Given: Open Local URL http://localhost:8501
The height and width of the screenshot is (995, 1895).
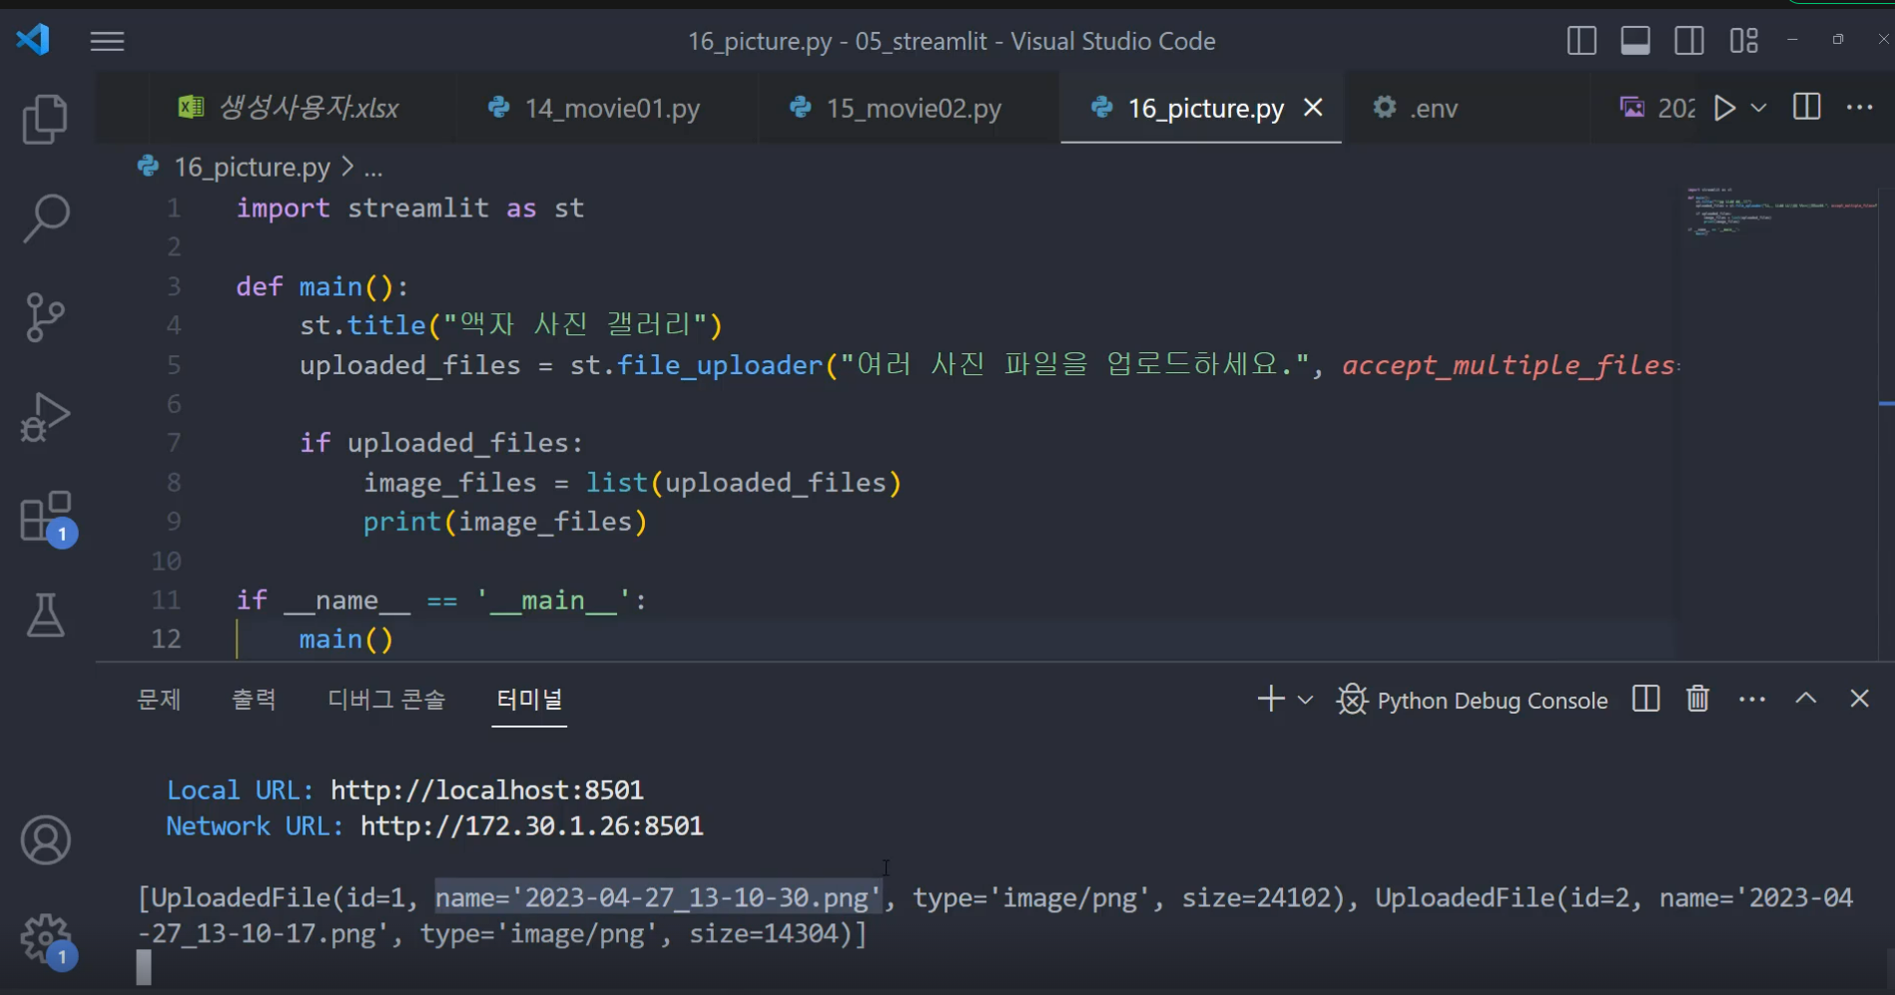Looking at the screenshot, I should [487, 790].
